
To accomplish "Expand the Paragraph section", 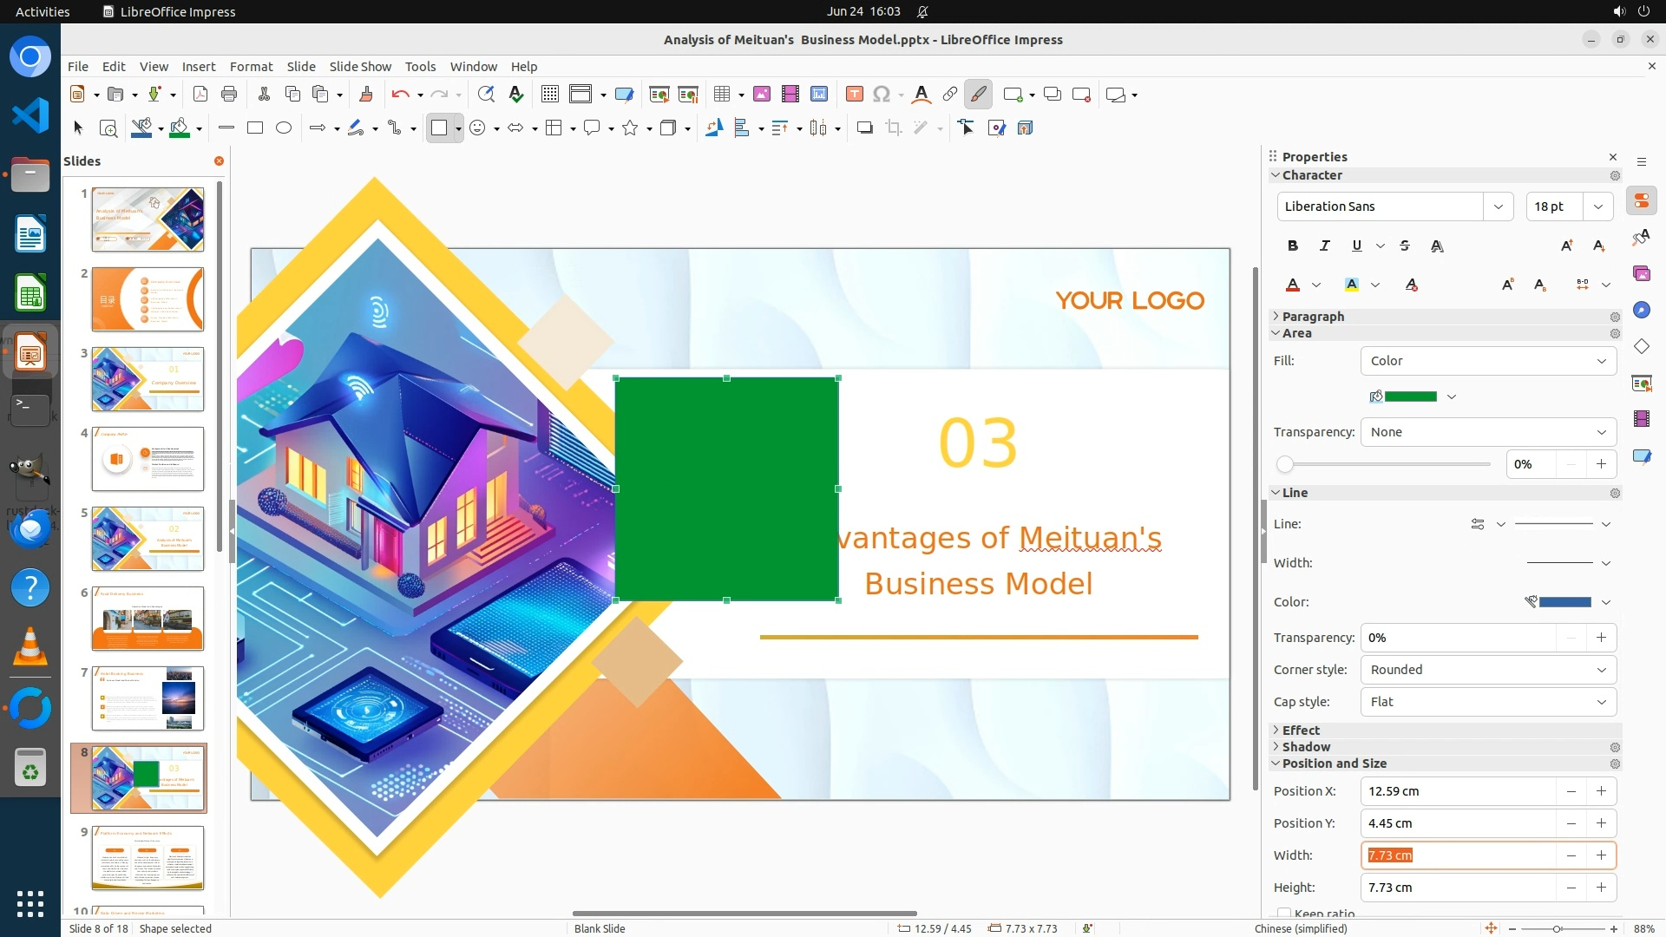I will [x=1313, y=317].
